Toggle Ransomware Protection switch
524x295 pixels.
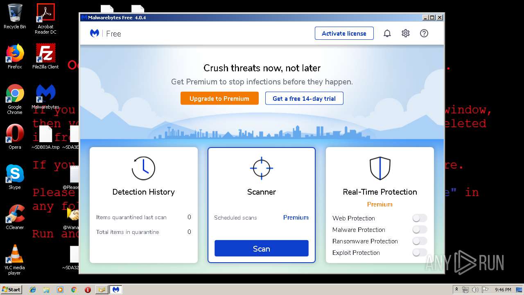420,241
